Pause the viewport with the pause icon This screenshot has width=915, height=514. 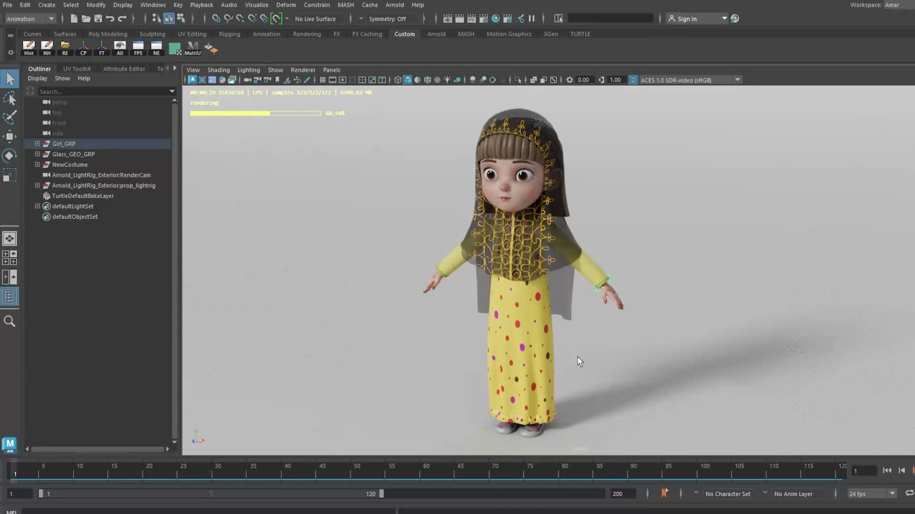click(532, 19)
